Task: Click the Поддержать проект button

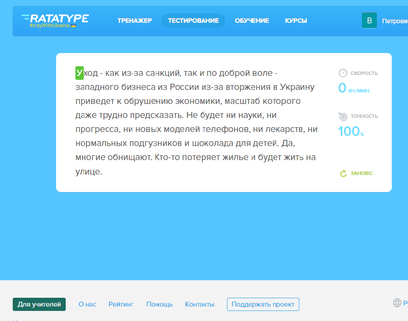Action: pos(263,304)
